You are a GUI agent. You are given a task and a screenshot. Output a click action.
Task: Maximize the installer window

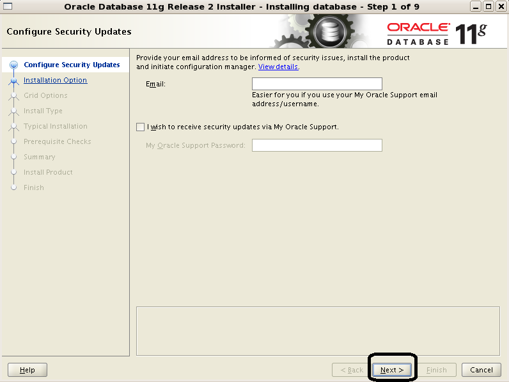click(489, 6)
